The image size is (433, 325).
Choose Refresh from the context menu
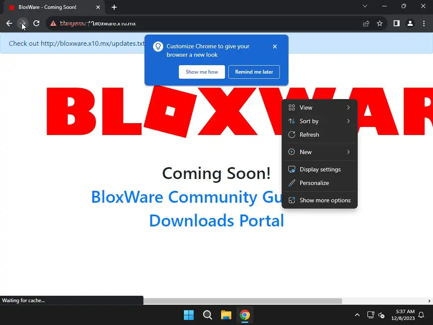320,135
